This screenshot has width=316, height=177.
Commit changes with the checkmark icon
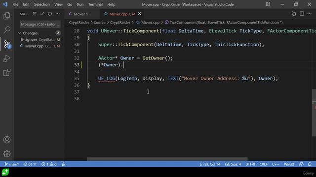(42, 14)
